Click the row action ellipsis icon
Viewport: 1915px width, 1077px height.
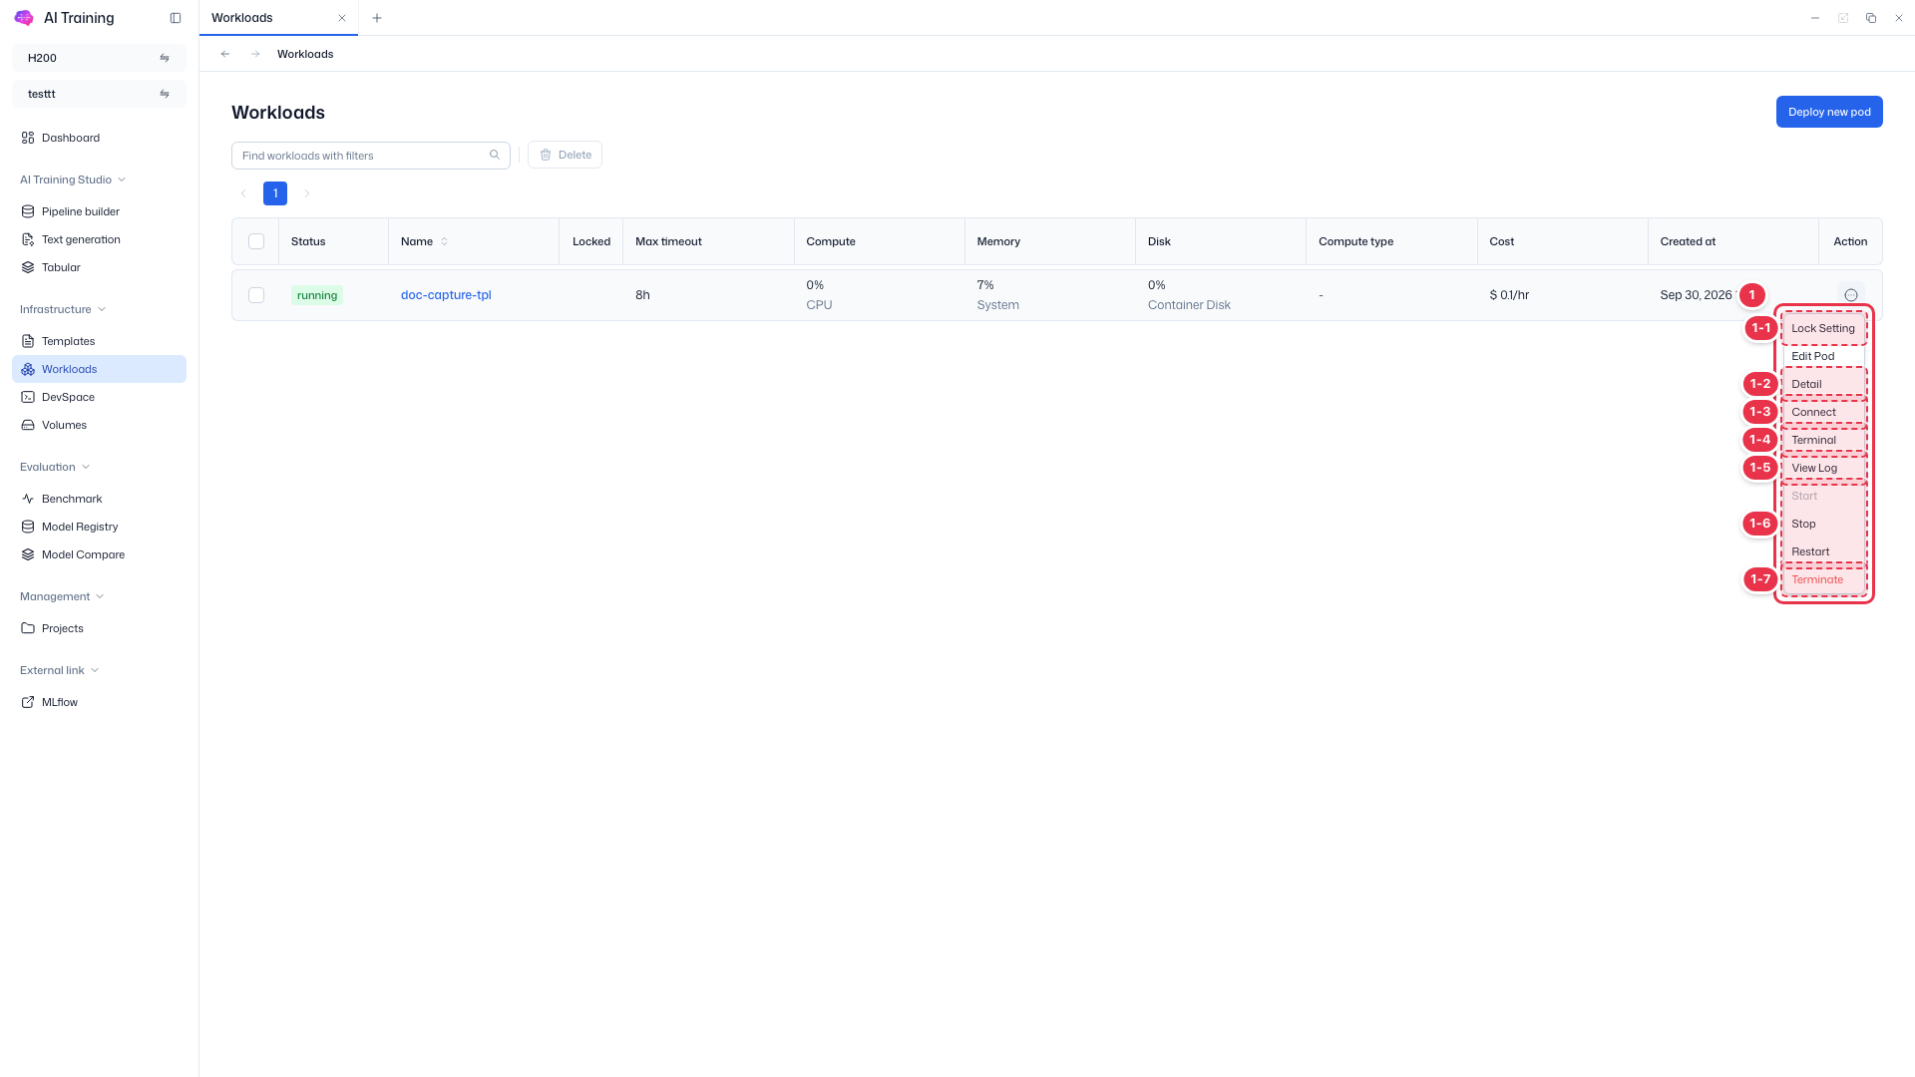click(x=1850, y=295)
